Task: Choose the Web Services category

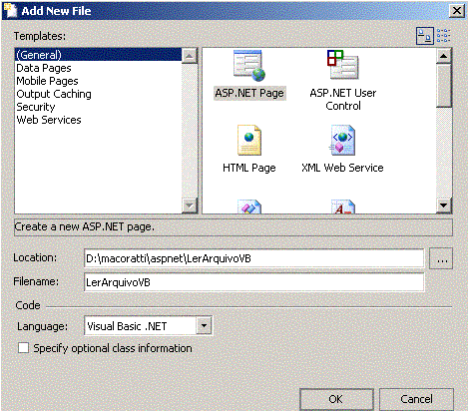Action: (x=49, y=120)
